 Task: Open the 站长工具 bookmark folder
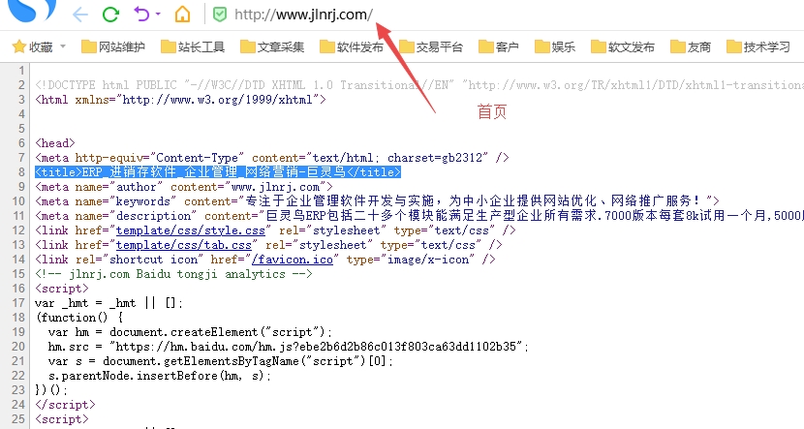(192, 46)
